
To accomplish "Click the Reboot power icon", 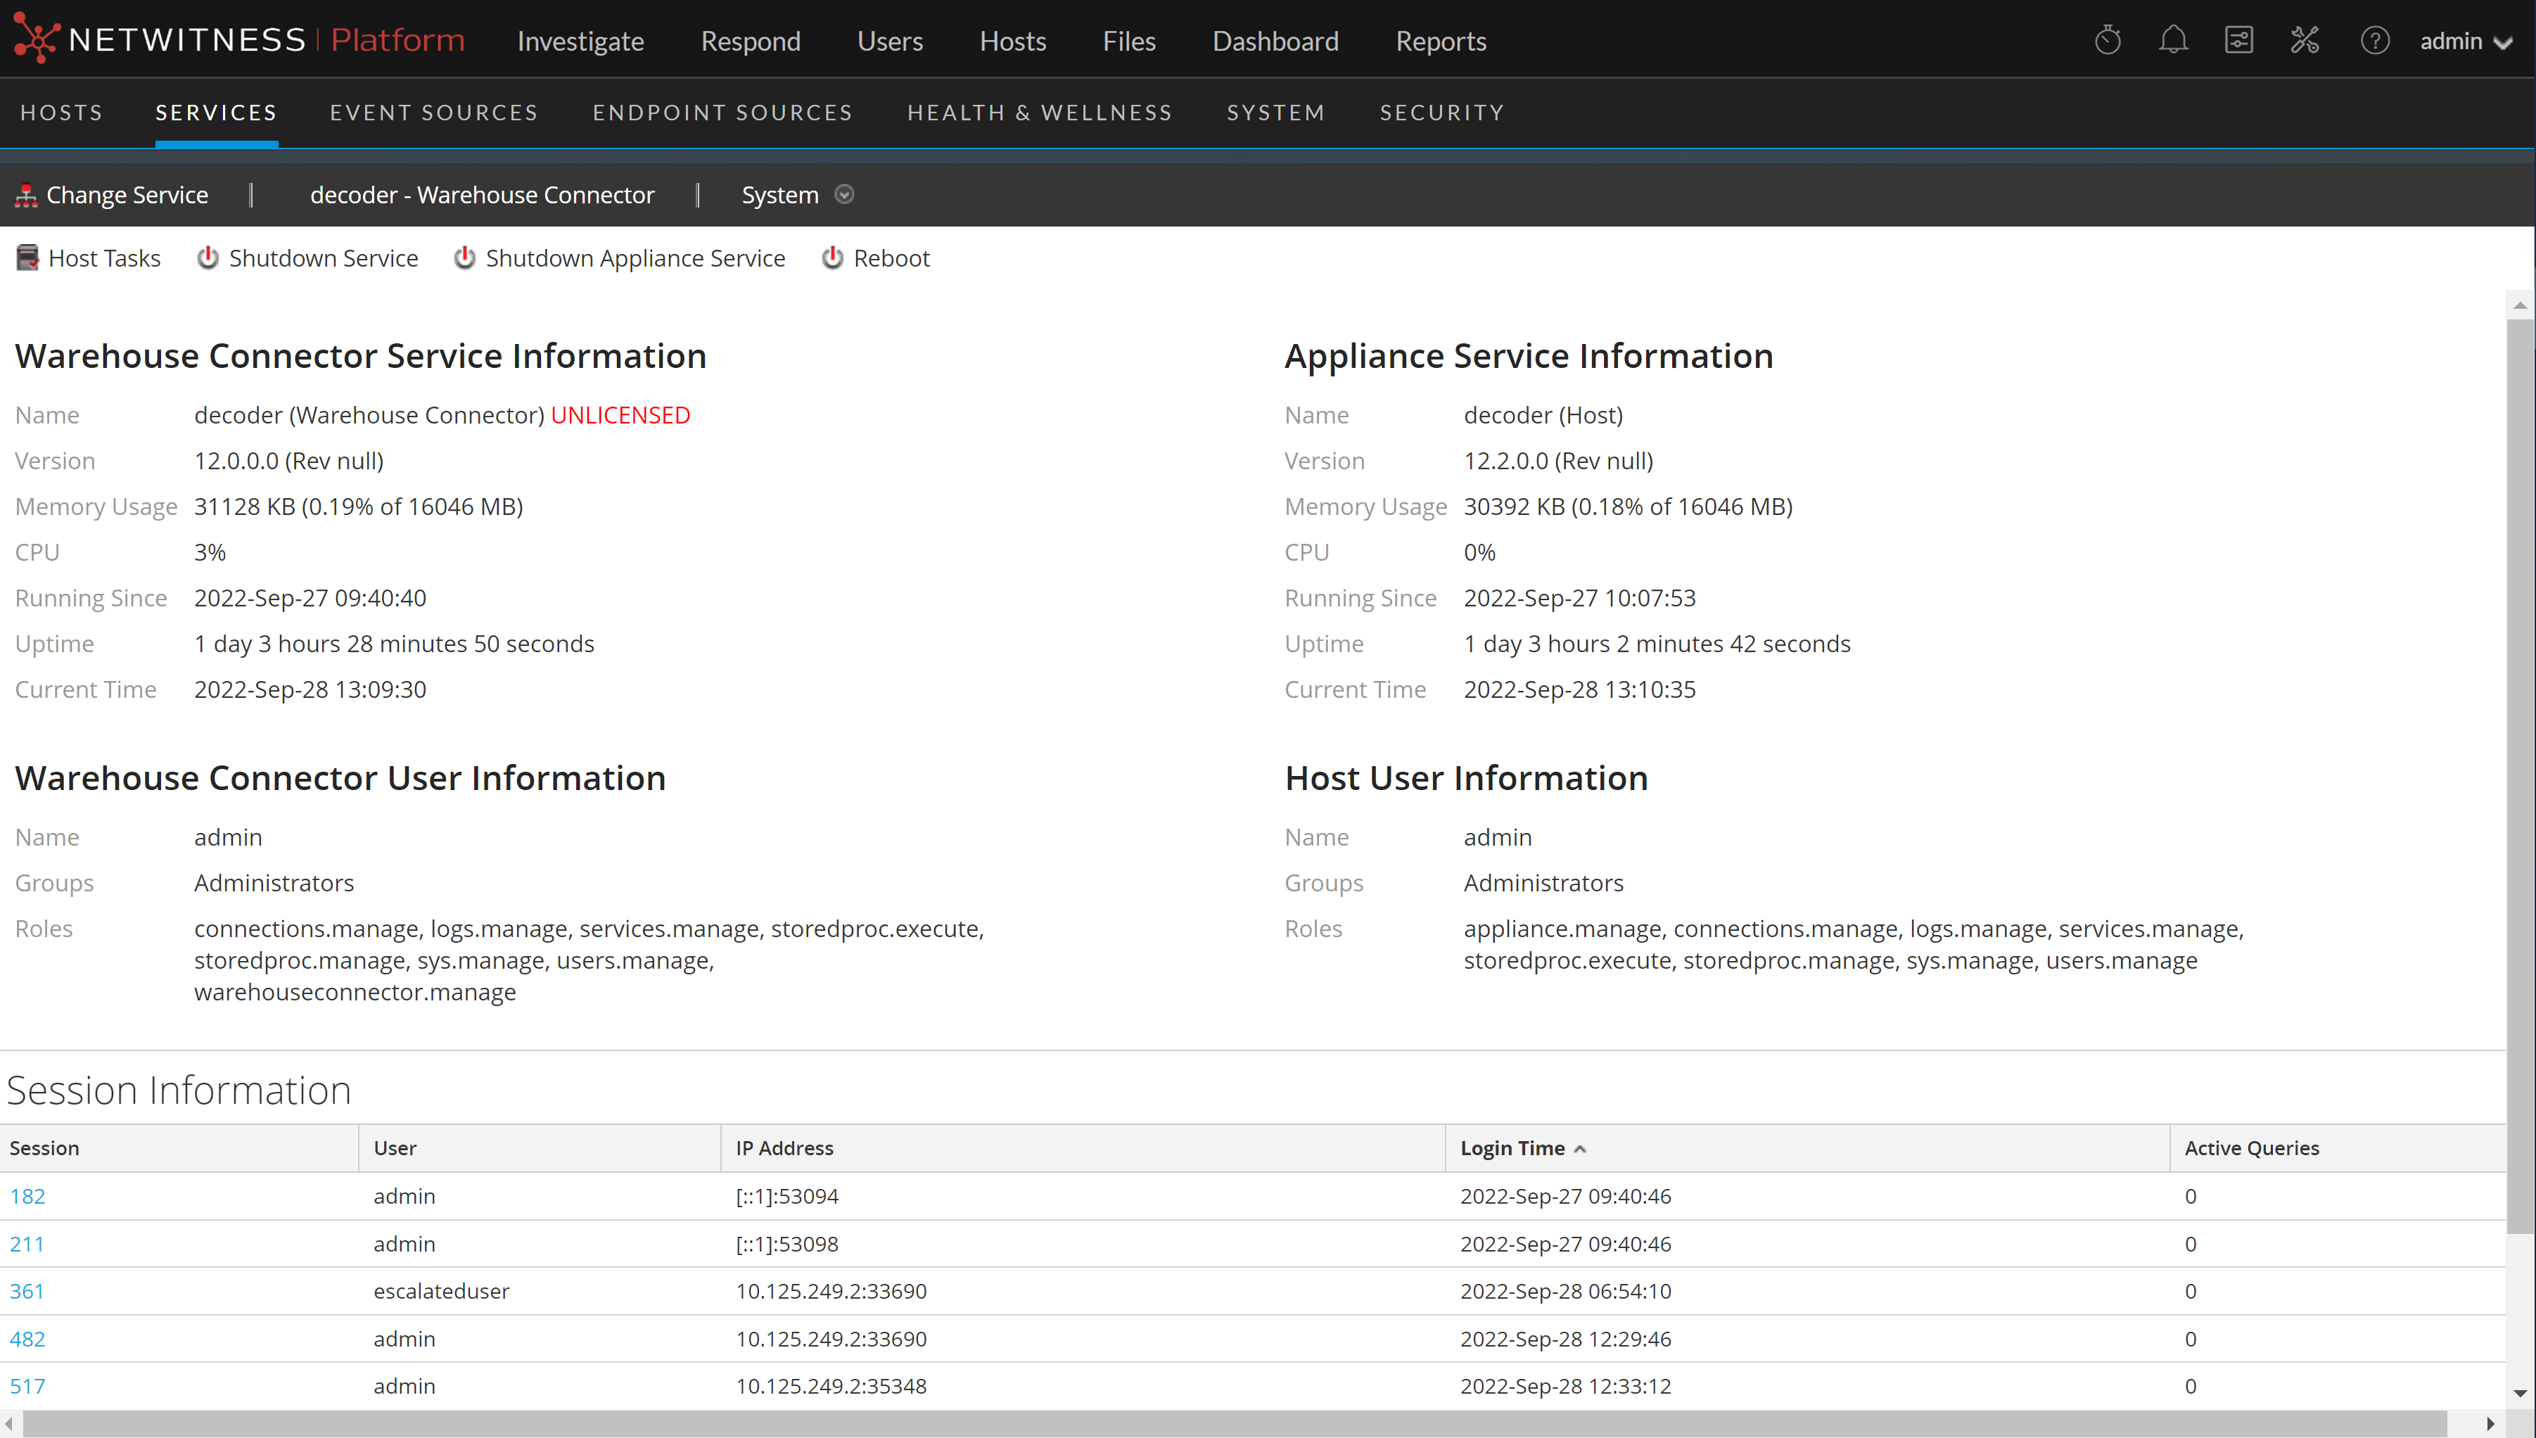I will point(832,257).
